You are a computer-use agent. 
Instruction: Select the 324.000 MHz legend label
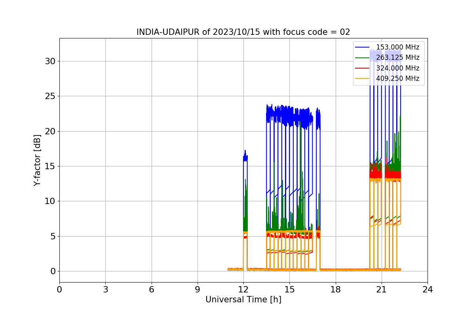pyautogui.click(x=397, y=68)
